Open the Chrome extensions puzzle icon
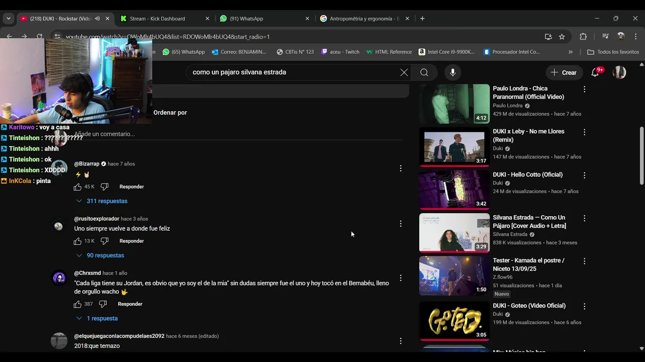The image size is (645, 362). click(583, 37)
